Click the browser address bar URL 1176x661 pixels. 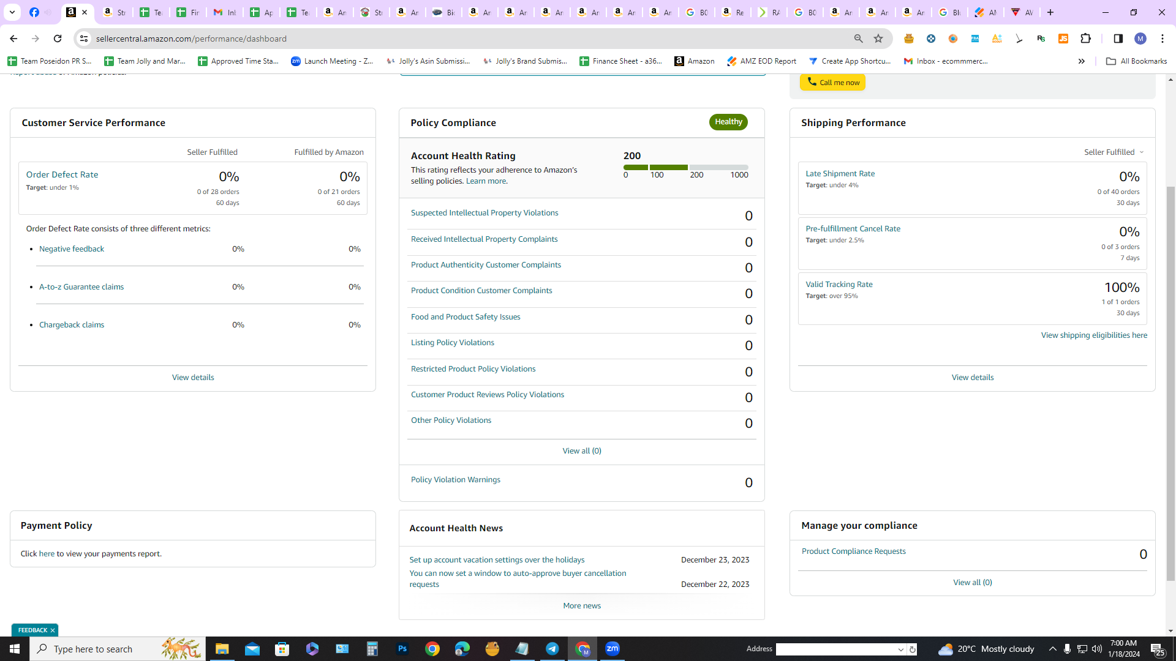(x=191, y=39)
